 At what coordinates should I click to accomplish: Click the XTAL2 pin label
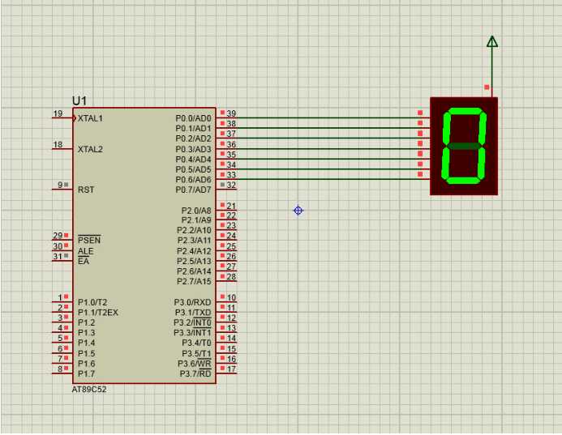pyautogui.click(x=90, y=149)
